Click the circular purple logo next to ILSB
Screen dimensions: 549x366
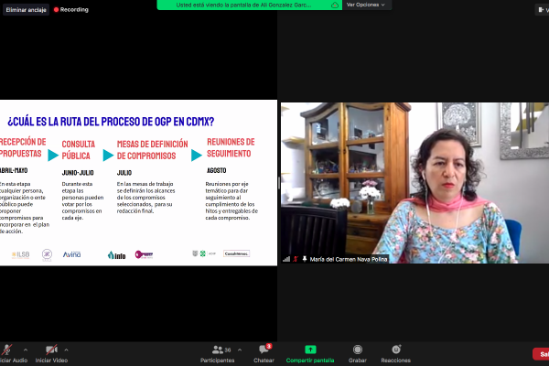coord(47,254)
